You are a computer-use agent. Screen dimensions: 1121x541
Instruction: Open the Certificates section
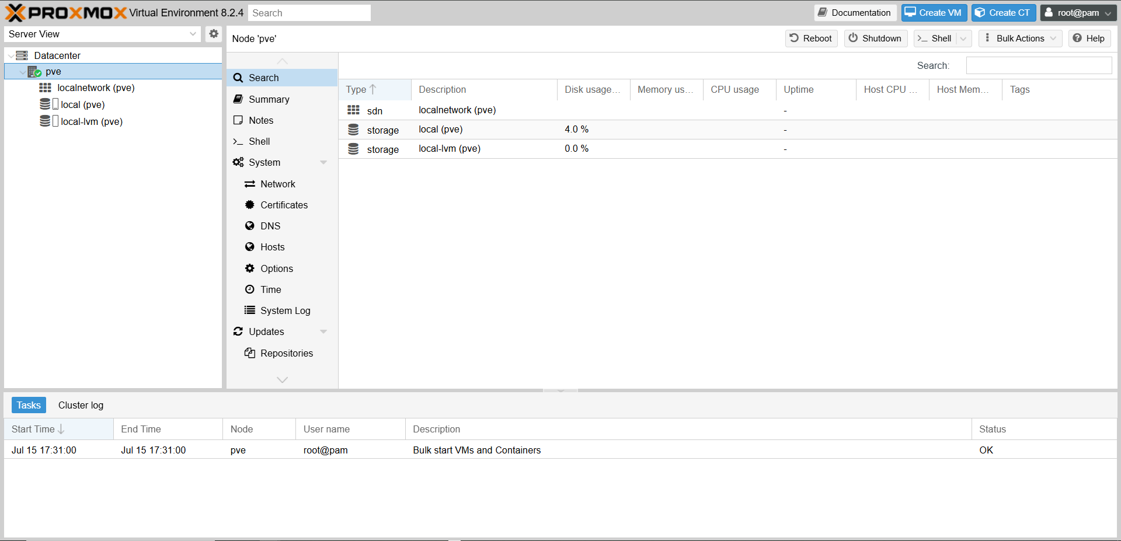(x=284, y=205)
